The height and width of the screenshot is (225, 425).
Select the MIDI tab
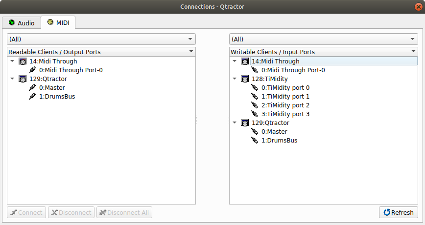[58, 22]
